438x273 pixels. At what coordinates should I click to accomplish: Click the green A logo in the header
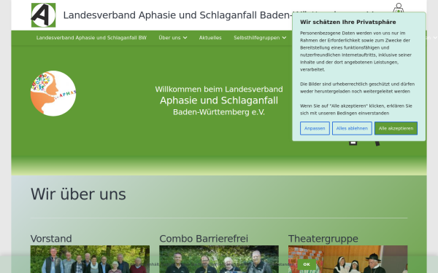(43, 15)
